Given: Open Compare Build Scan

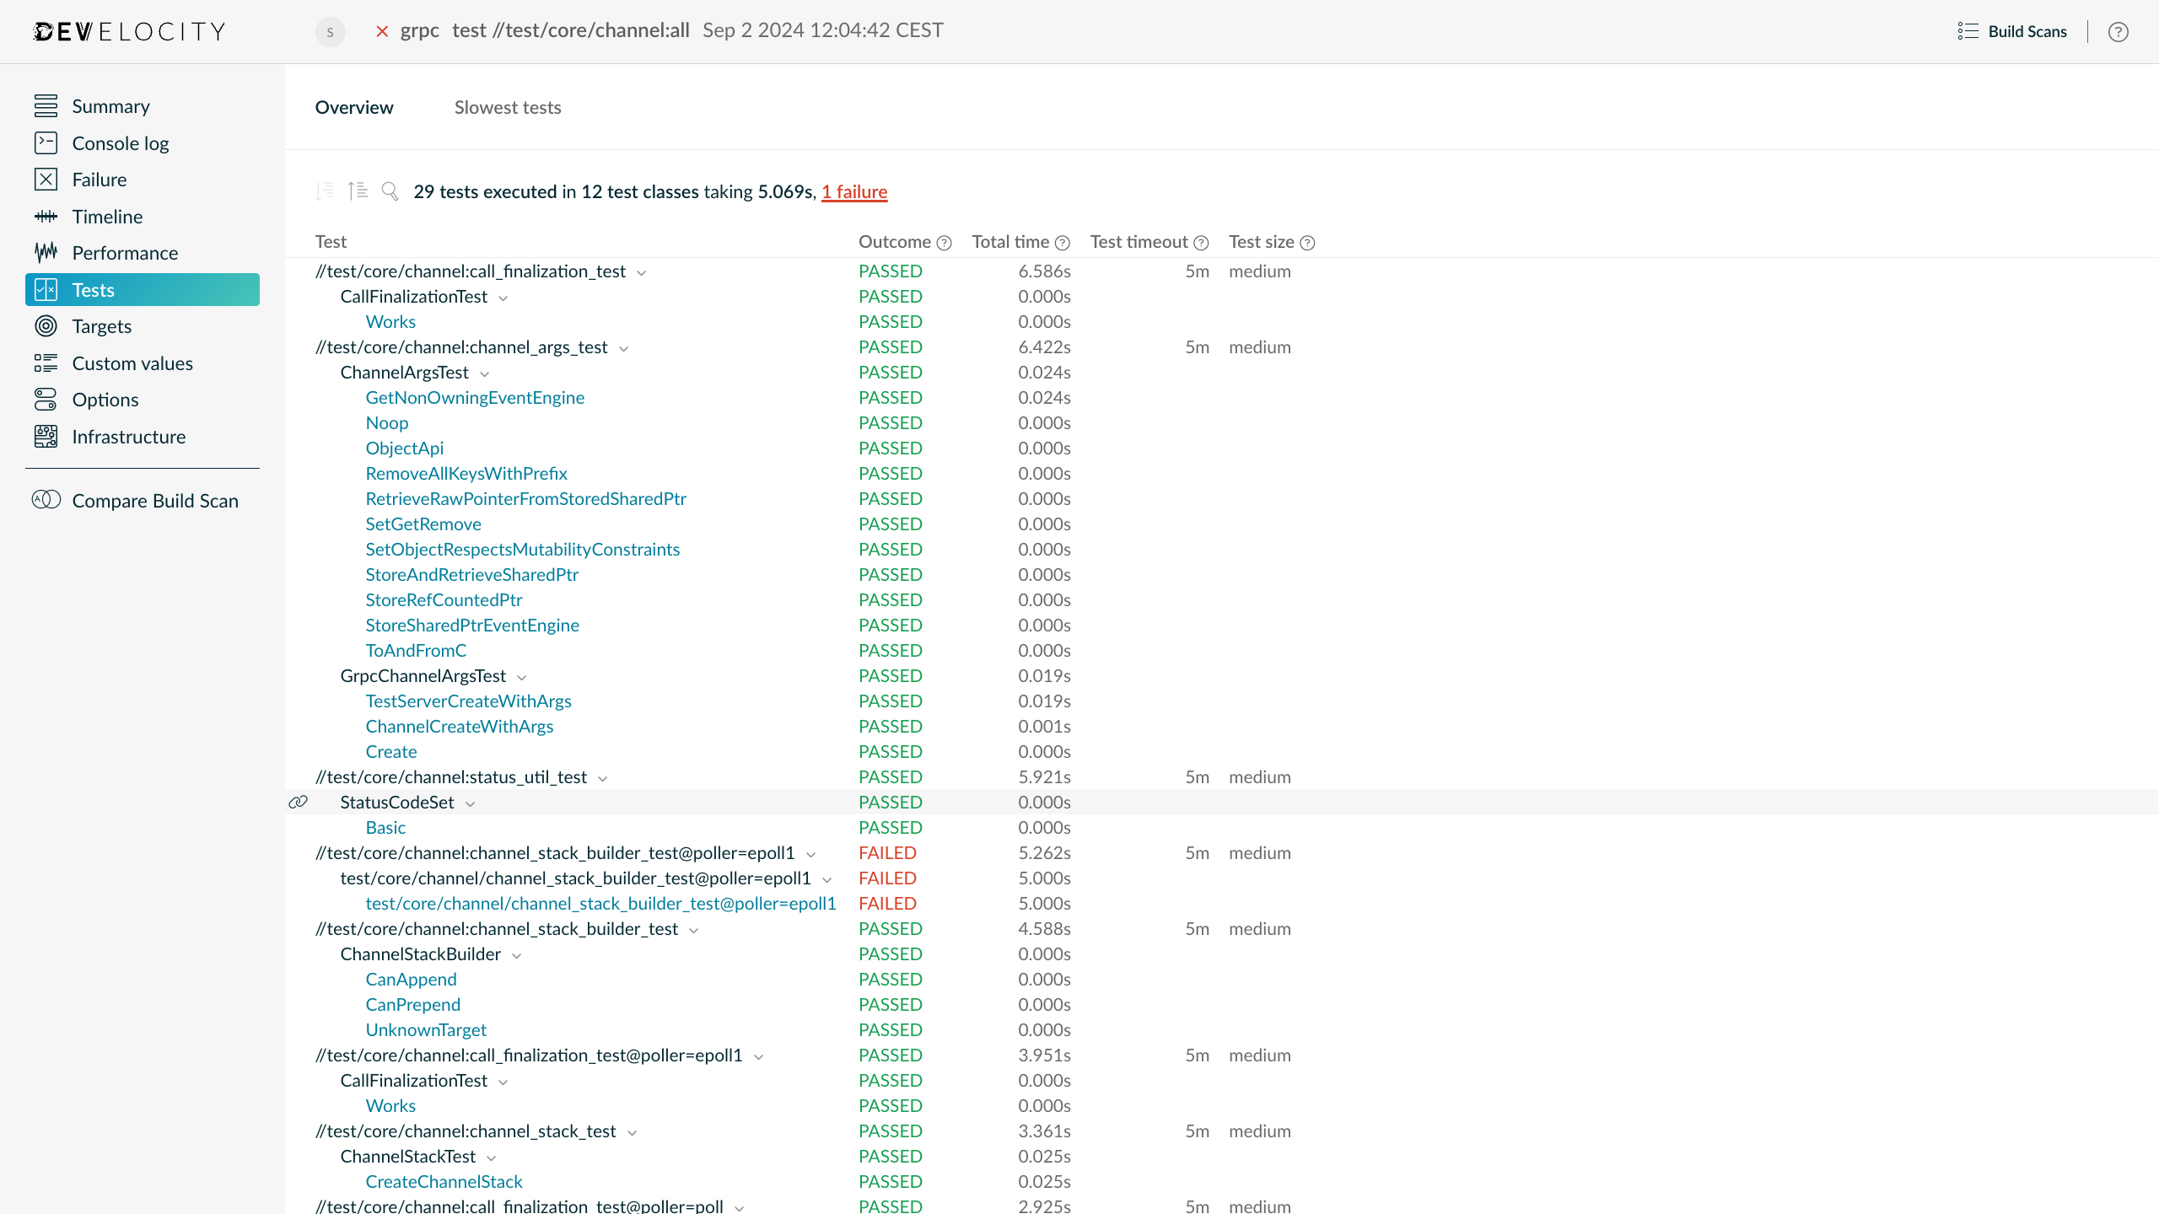Looking at the screenshot, I should (x=154, y=500).
